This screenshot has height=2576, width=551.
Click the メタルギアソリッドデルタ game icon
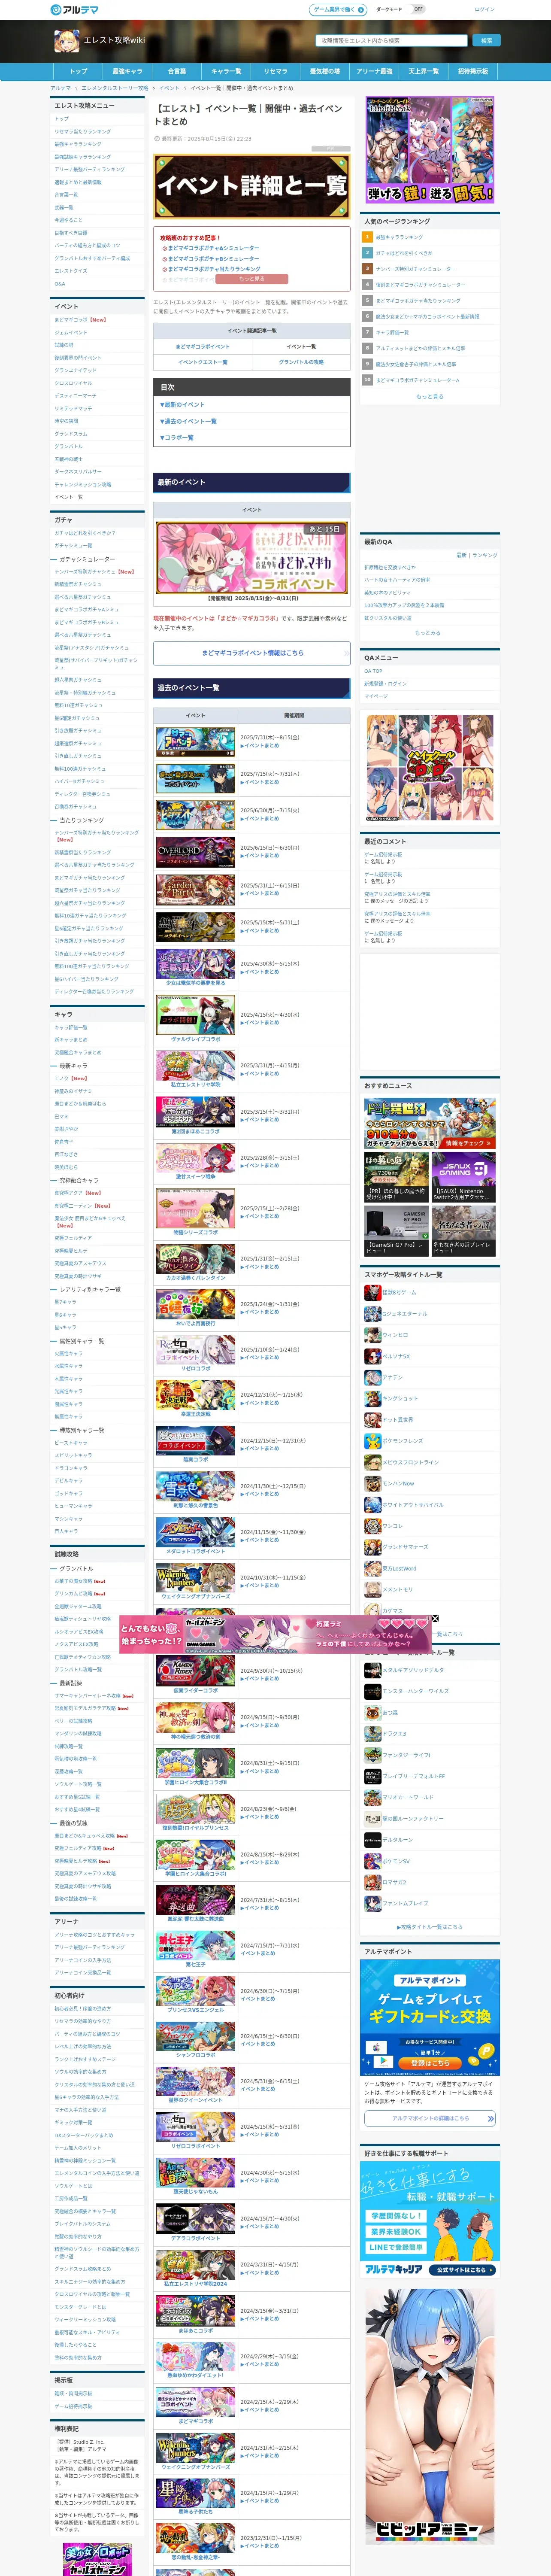(x=372, y=1670)
